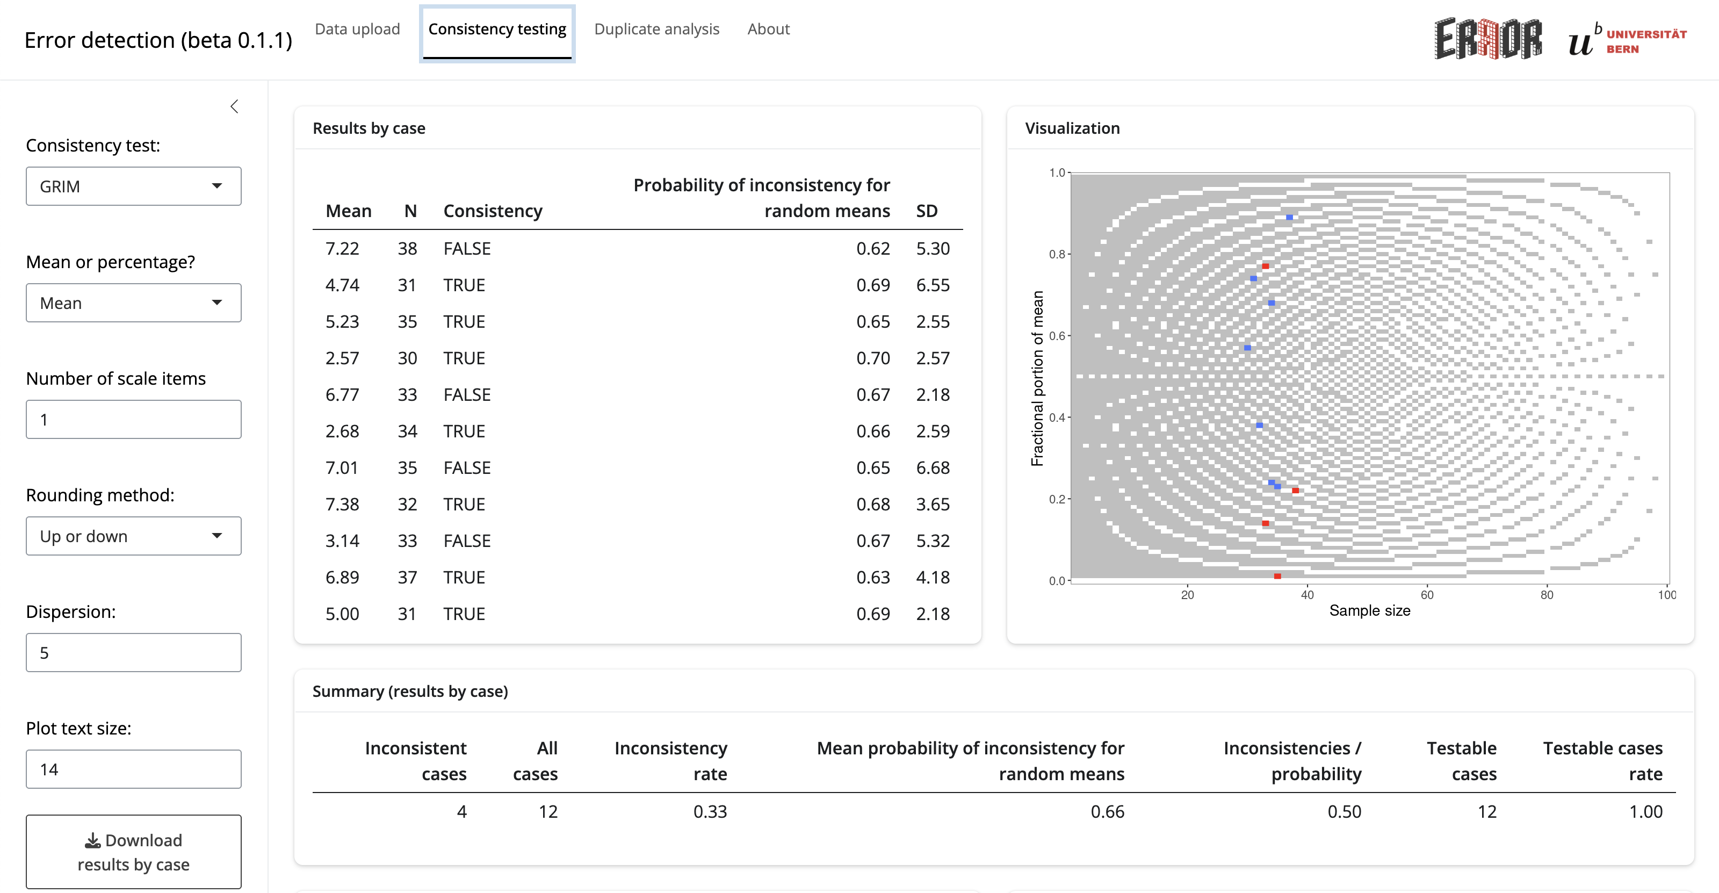Click the mean value 2.68

(x=342, y=431)
